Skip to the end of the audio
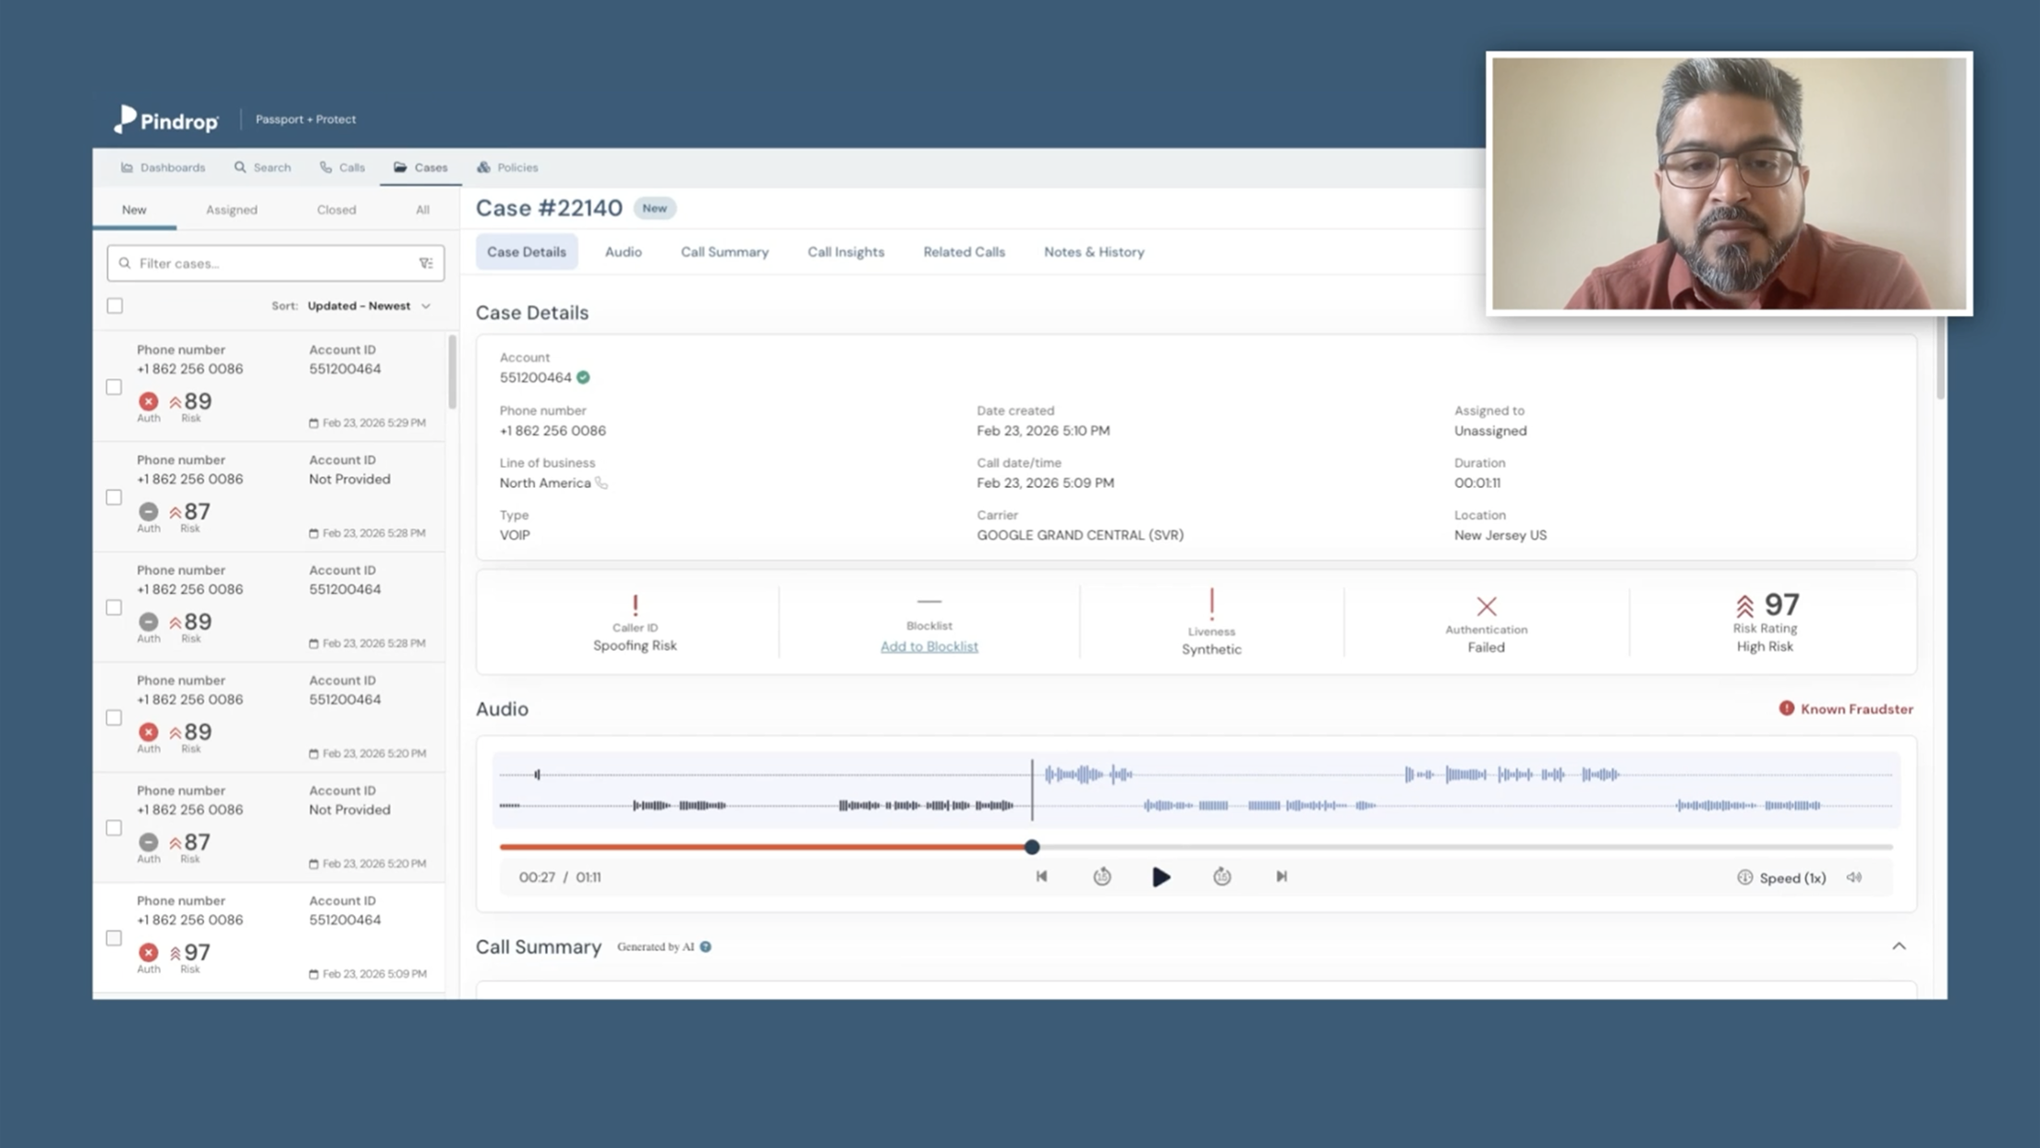 pyautogui.click(x=1281, y=876)
